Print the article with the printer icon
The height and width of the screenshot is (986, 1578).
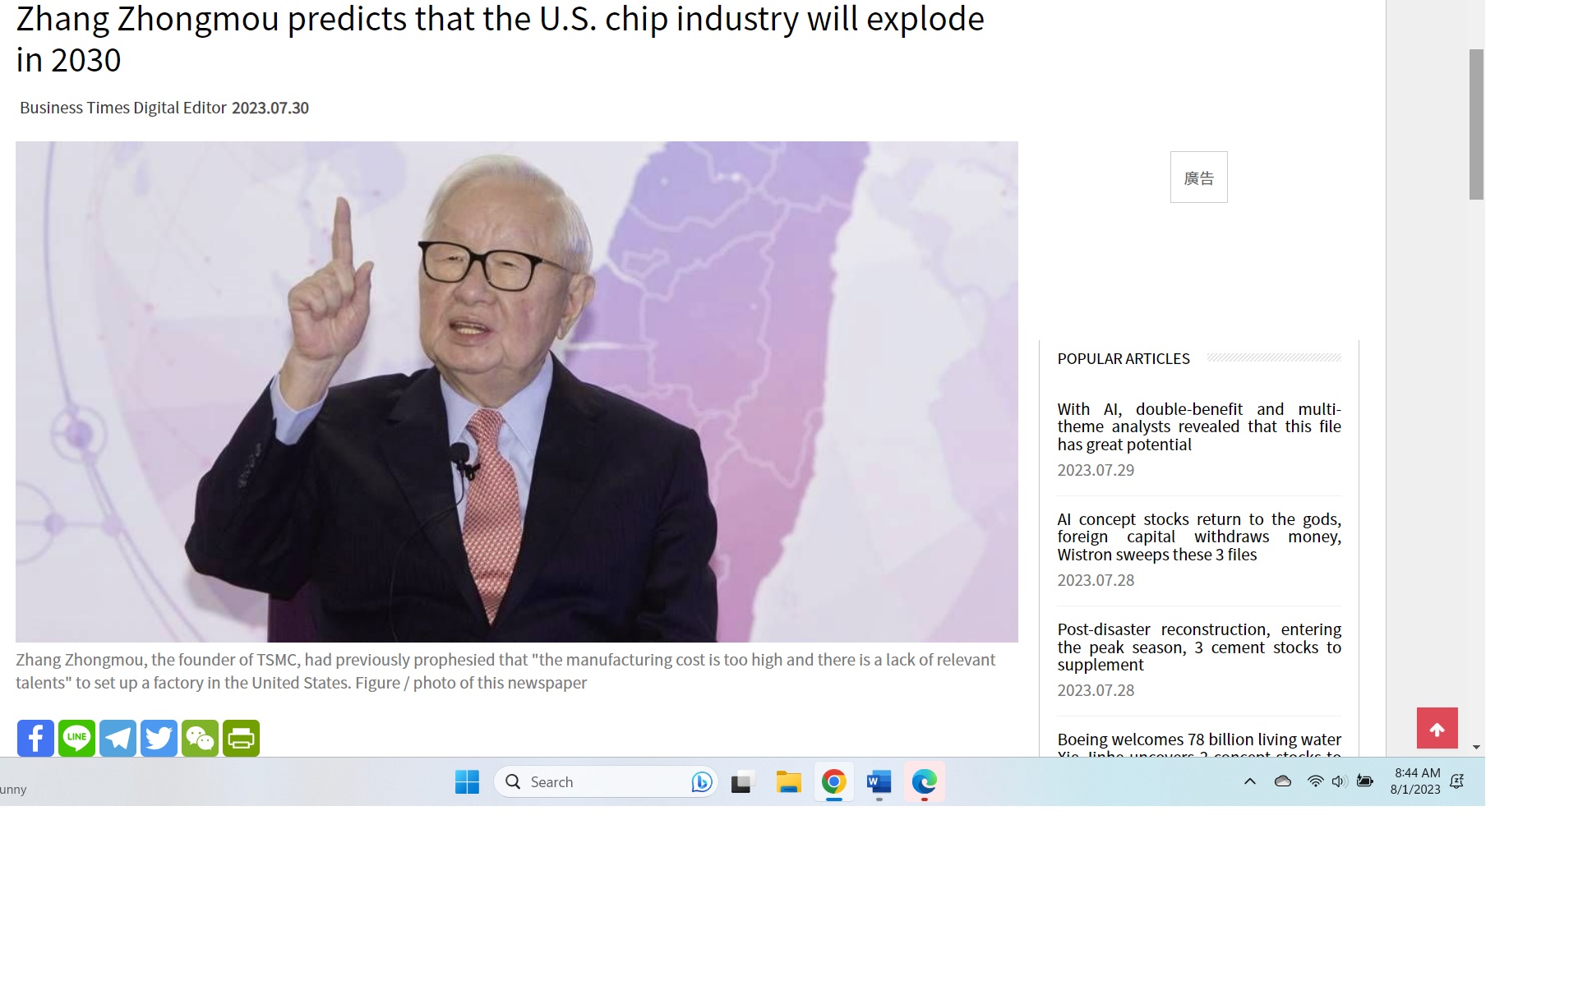pyautogui.click(x=241, y=738)
